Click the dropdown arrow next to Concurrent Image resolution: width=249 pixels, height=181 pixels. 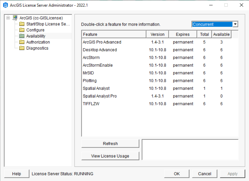point(235,24)
